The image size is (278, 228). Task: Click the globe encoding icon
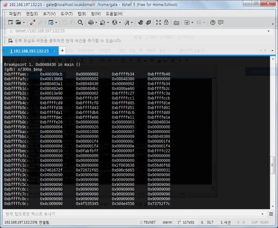tap(114, 23)
